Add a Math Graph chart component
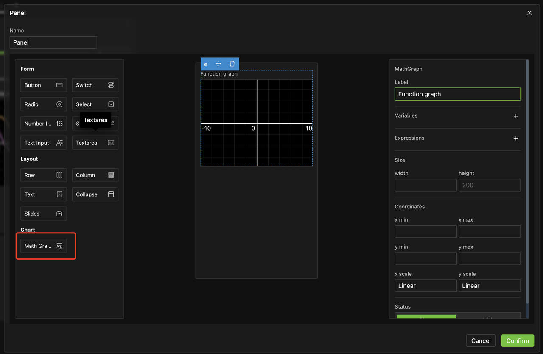Image resolution: width=543 pixels, height=354 pixels. (x=44, y=246)
